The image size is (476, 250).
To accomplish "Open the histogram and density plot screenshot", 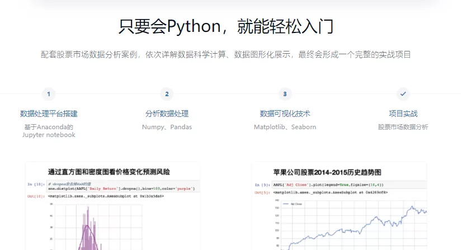I will click(112, 206).
